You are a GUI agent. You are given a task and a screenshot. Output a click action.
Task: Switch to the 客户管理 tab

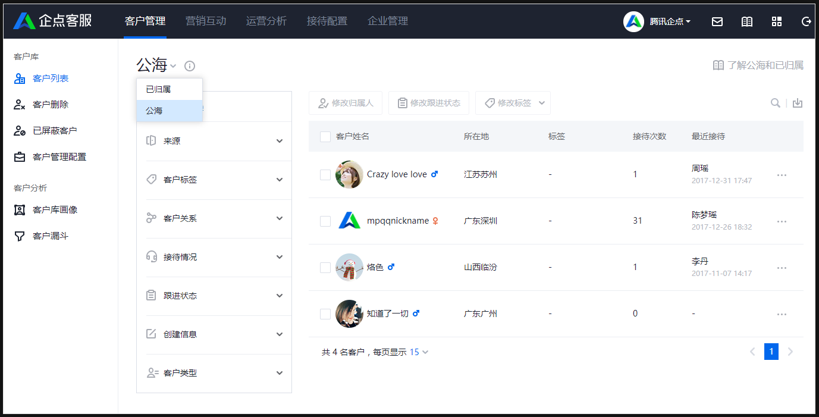coord(145,21)
